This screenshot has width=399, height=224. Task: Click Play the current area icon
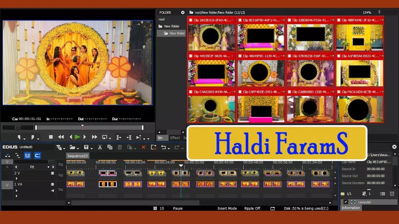point(139,137)
